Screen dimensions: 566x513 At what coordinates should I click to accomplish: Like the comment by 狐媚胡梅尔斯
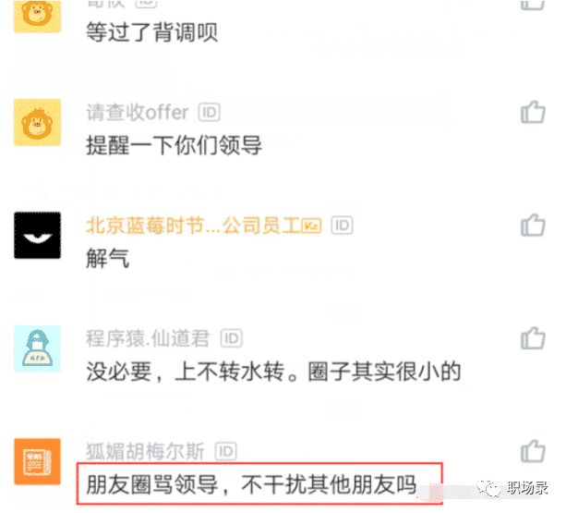(533, 451)
